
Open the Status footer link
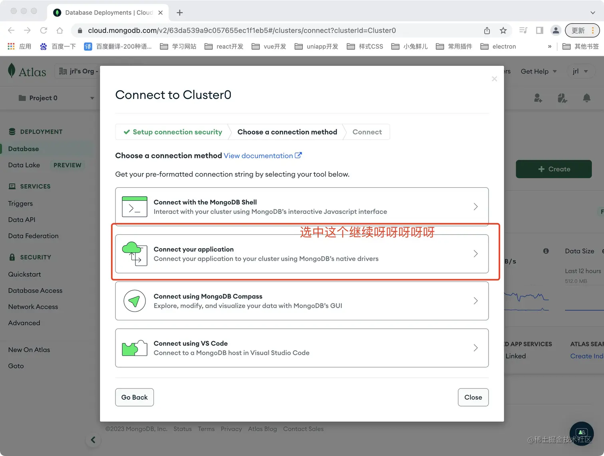point(183,429)
